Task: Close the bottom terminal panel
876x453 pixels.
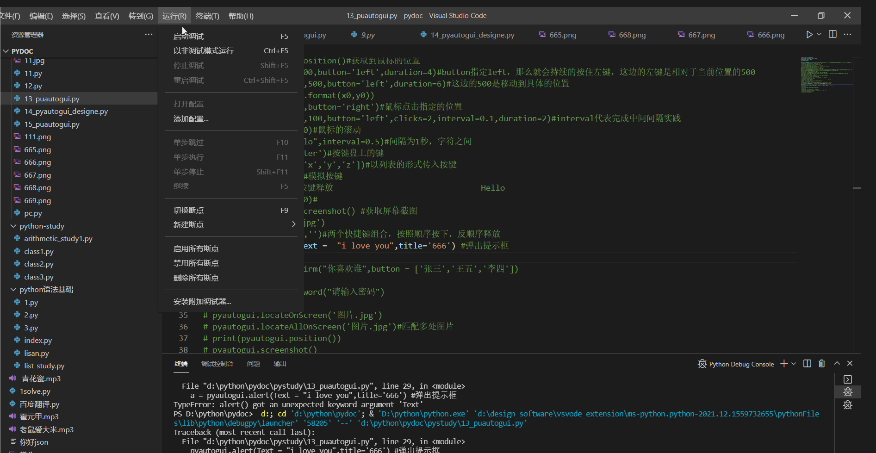Action: click(850, 364)
